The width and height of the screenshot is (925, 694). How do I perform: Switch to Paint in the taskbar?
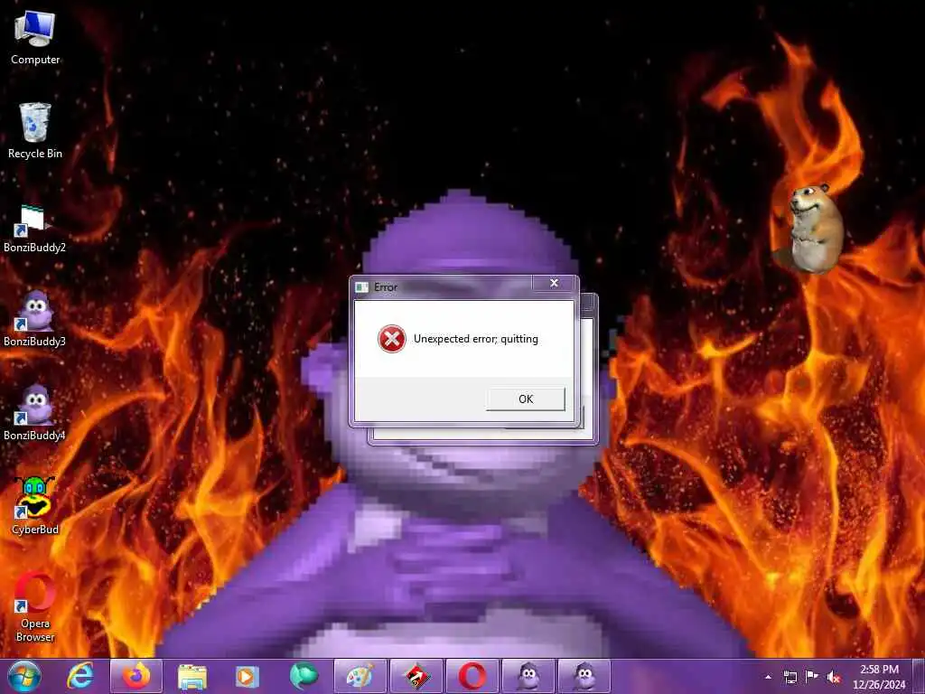pyautogui.click(x=360, y=676)
